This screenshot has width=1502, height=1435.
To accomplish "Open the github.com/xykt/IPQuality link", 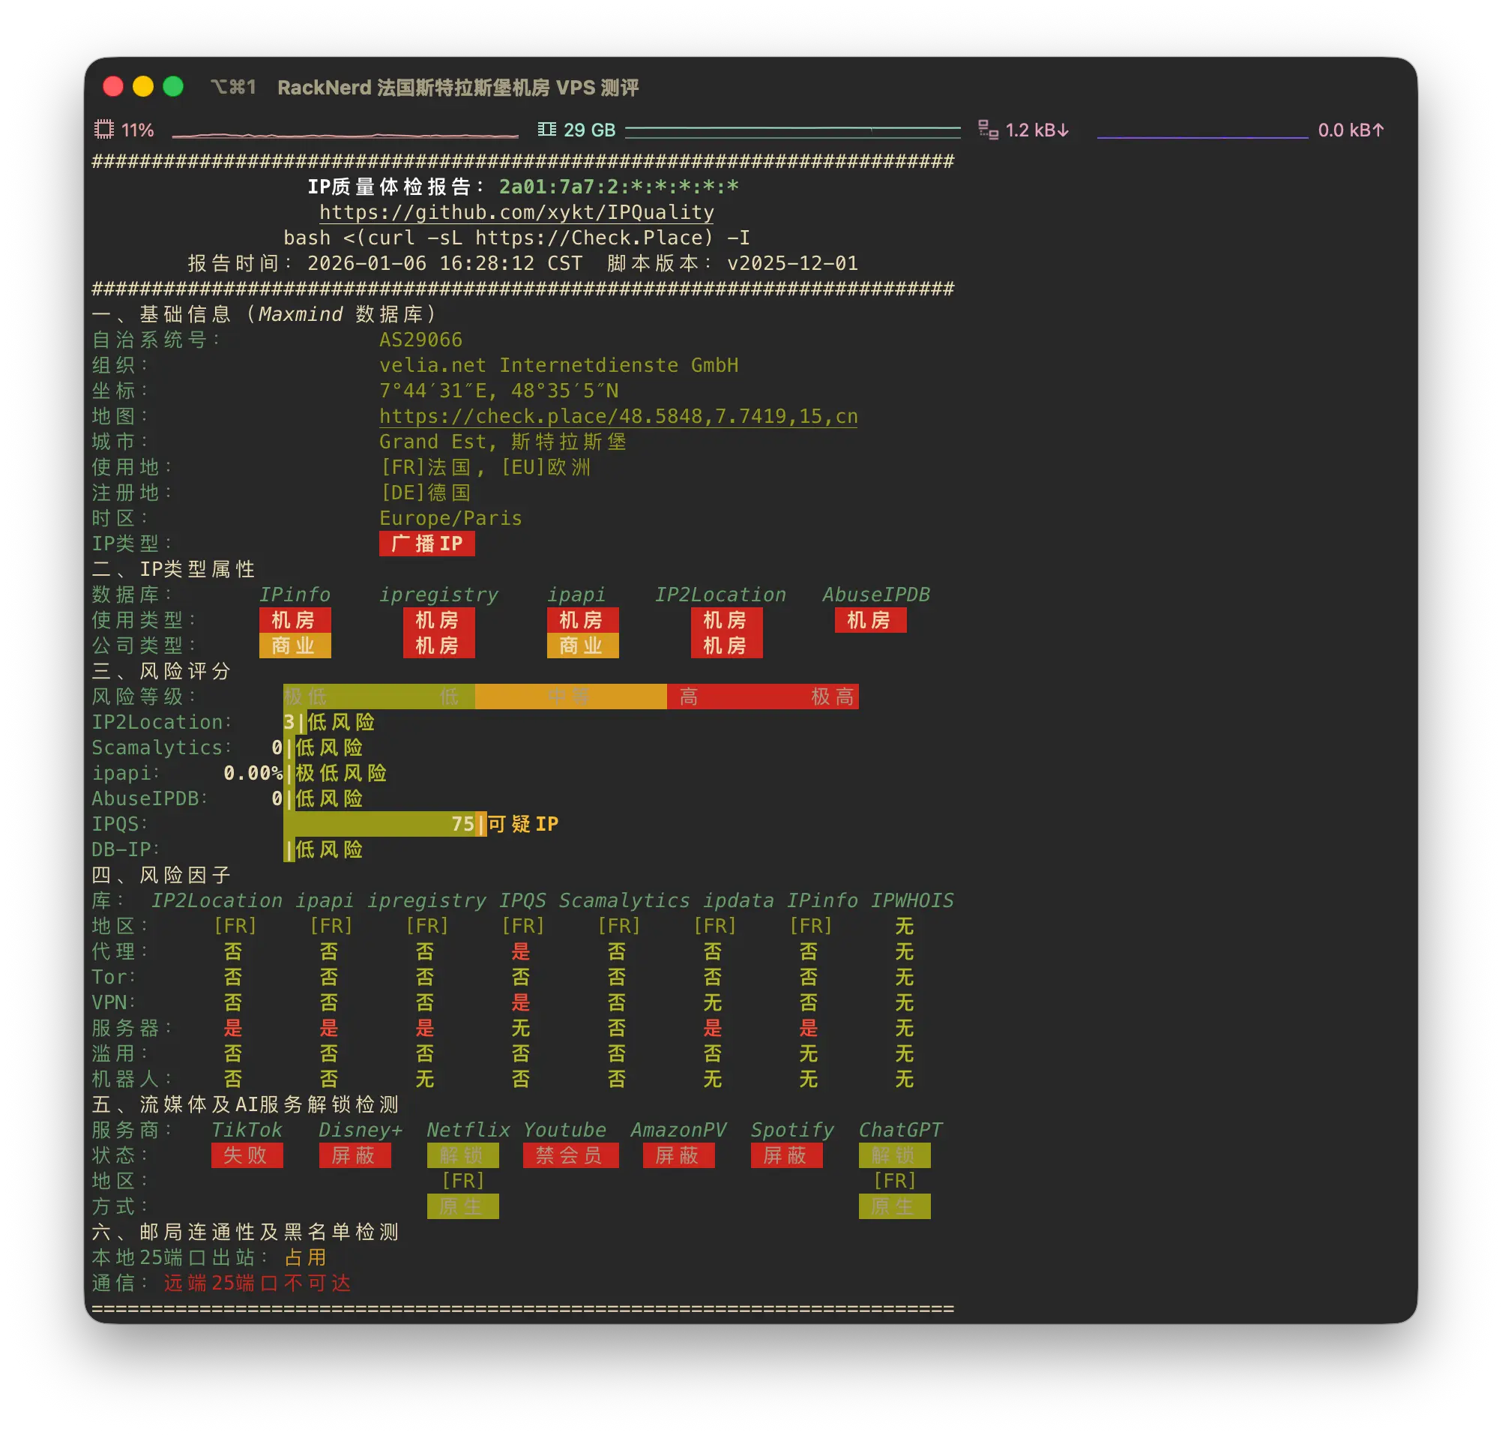I will click(x=517, y=212).
